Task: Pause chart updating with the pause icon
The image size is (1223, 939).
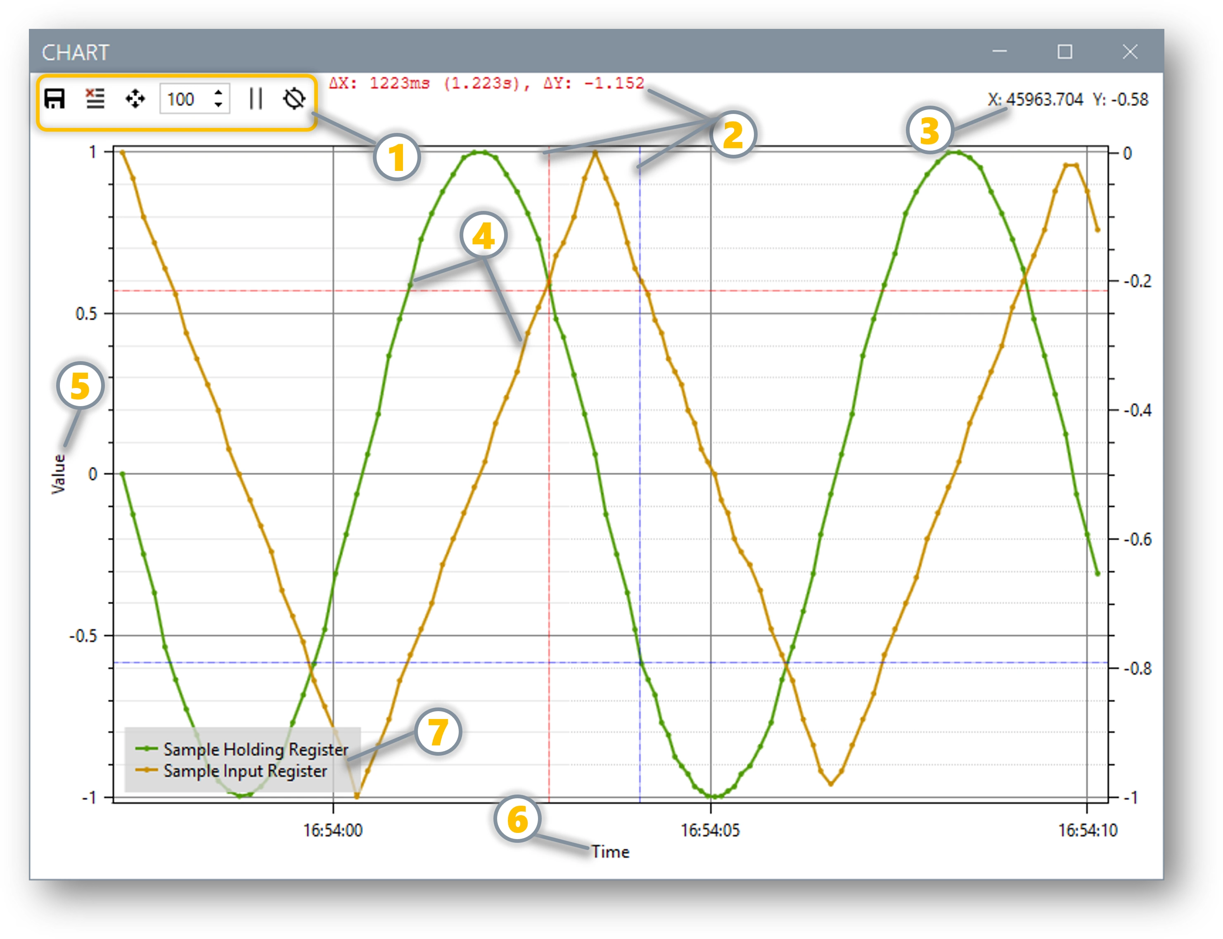Action: [256, 99]
